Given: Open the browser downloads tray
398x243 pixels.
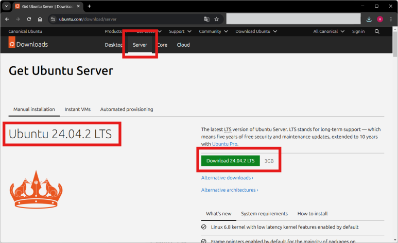Looking at the screenshot, I should click(369, 19).
